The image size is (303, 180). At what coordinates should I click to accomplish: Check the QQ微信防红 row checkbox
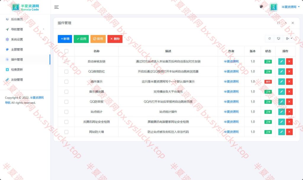[66, 72]
